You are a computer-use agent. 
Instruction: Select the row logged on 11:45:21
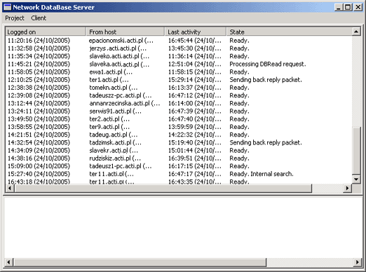179,64
